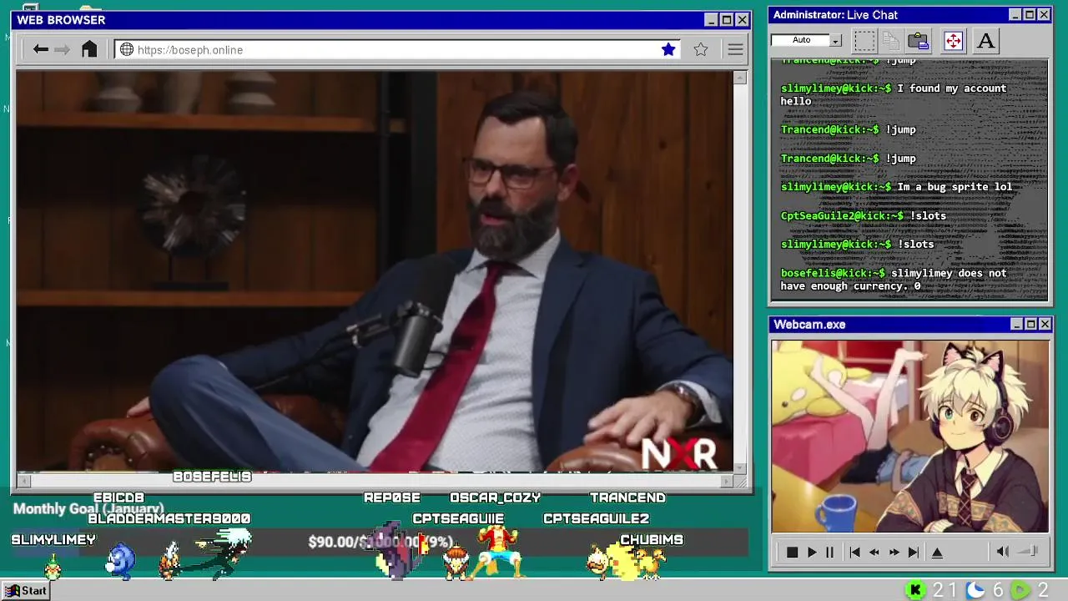
Task: Click play in the Webcam.exe player
Action: click(811, 553)
